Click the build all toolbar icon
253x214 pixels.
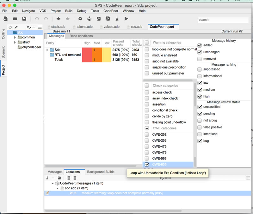pos(89,19)
